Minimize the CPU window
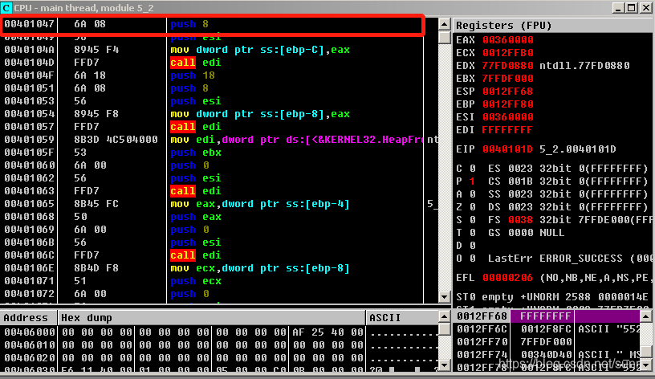Image resolution: width=655 pixels, height=379 pixels. point(619,7)
